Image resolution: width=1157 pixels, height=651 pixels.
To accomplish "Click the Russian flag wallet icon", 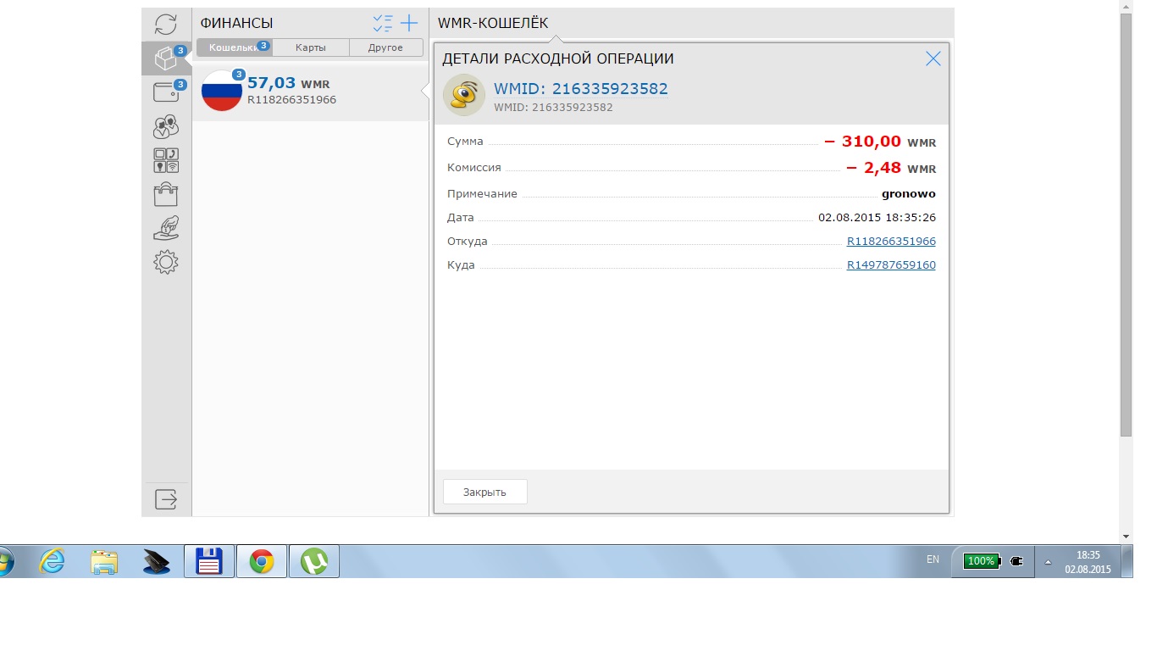I will 222,92.
